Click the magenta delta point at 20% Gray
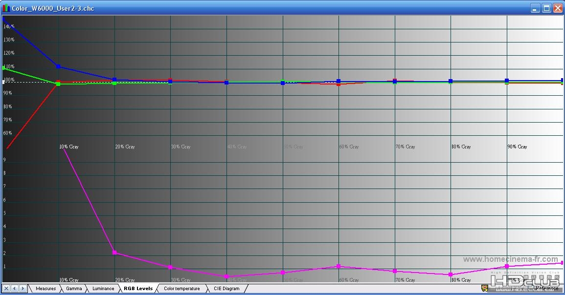 pyautogui.click(x=114, y=253)
